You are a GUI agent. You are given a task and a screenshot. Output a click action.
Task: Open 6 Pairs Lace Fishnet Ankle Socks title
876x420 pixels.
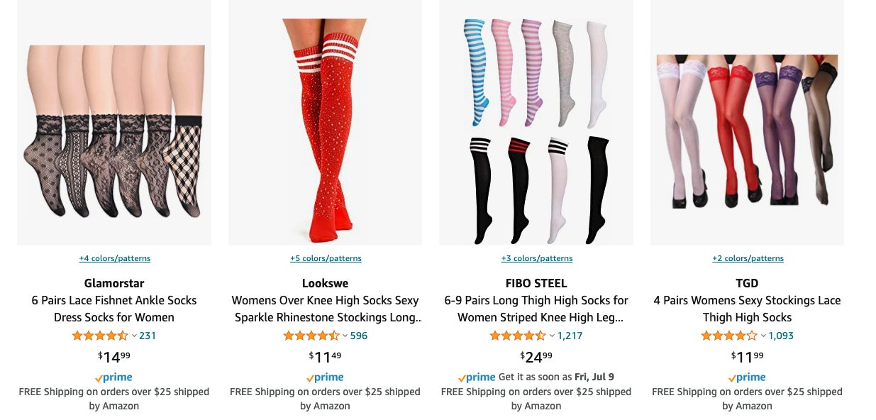tap(114, 309)
